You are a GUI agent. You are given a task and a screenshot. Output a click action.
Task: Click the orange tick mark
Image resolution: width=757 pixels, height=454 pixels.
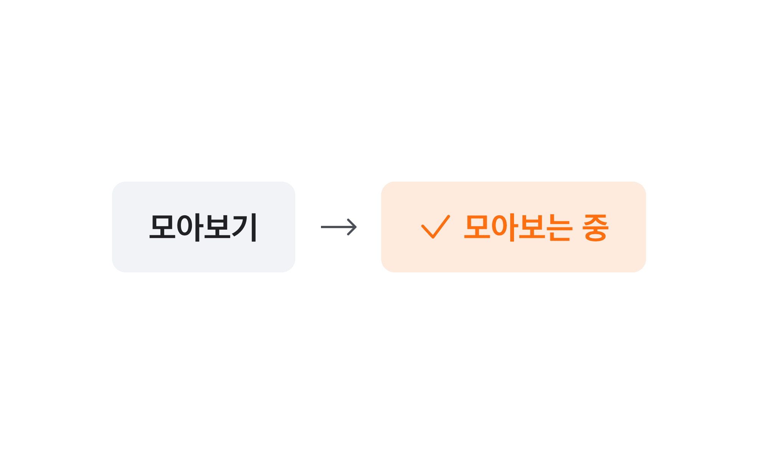click(x=435, y=227)
